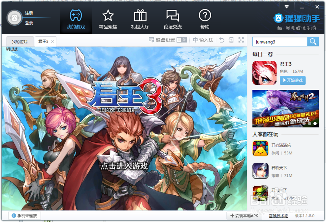The height and width of the screenshot is (222, 326).
Task: Click the 君临天下 game title
Action: point(279,168)
